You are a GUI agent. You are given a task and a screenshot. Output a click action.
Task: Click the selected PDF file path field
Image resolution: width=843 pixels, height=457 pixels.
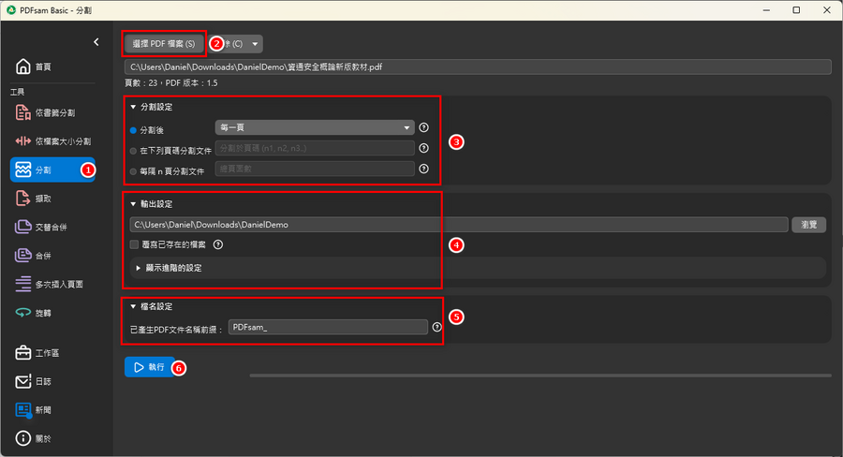click(x=478, y=67)
